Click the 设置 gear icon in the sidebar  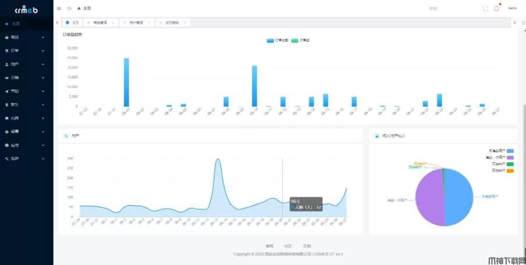click(7, 132)
